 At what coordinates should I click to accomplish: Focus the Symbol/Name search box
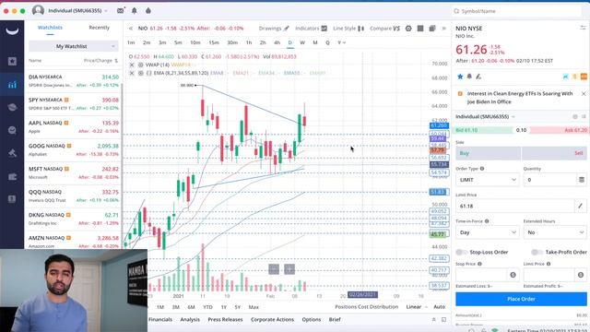pyautogui.click(x=517, y=11)
